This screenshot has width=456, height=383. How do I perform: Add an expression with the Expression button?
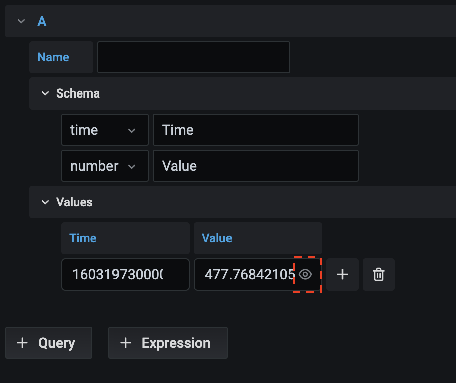click(x=168, y=343)
